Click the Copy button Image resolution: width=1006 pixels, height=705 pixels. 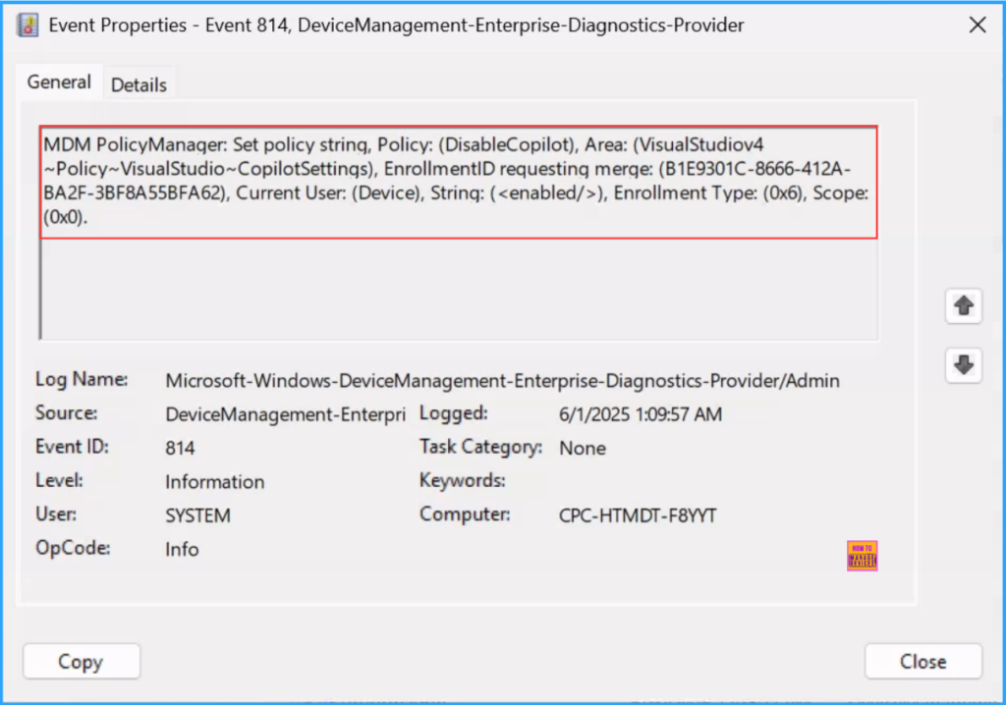pos(81,662)
